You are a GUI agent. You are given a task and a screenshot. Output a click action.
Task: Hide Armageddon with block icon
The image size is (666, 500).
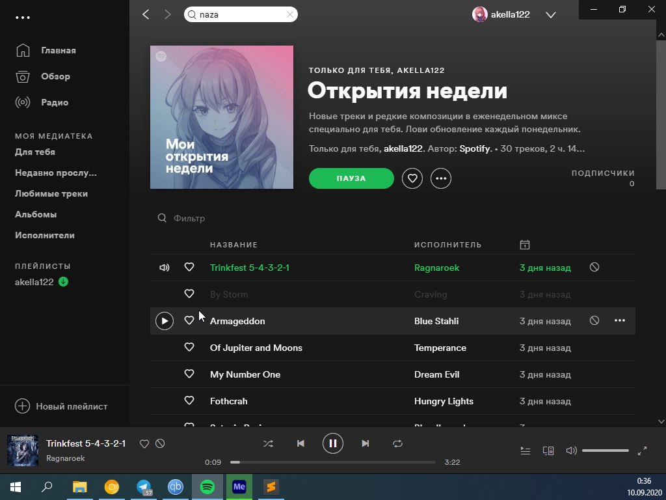[x=594, y=320]
